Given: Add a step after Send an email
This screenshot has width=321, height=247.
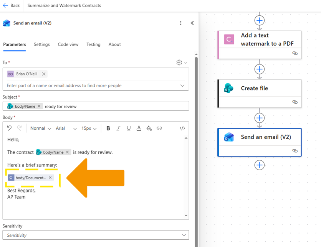Looking at the screenshot, I should tap(260, 165).
